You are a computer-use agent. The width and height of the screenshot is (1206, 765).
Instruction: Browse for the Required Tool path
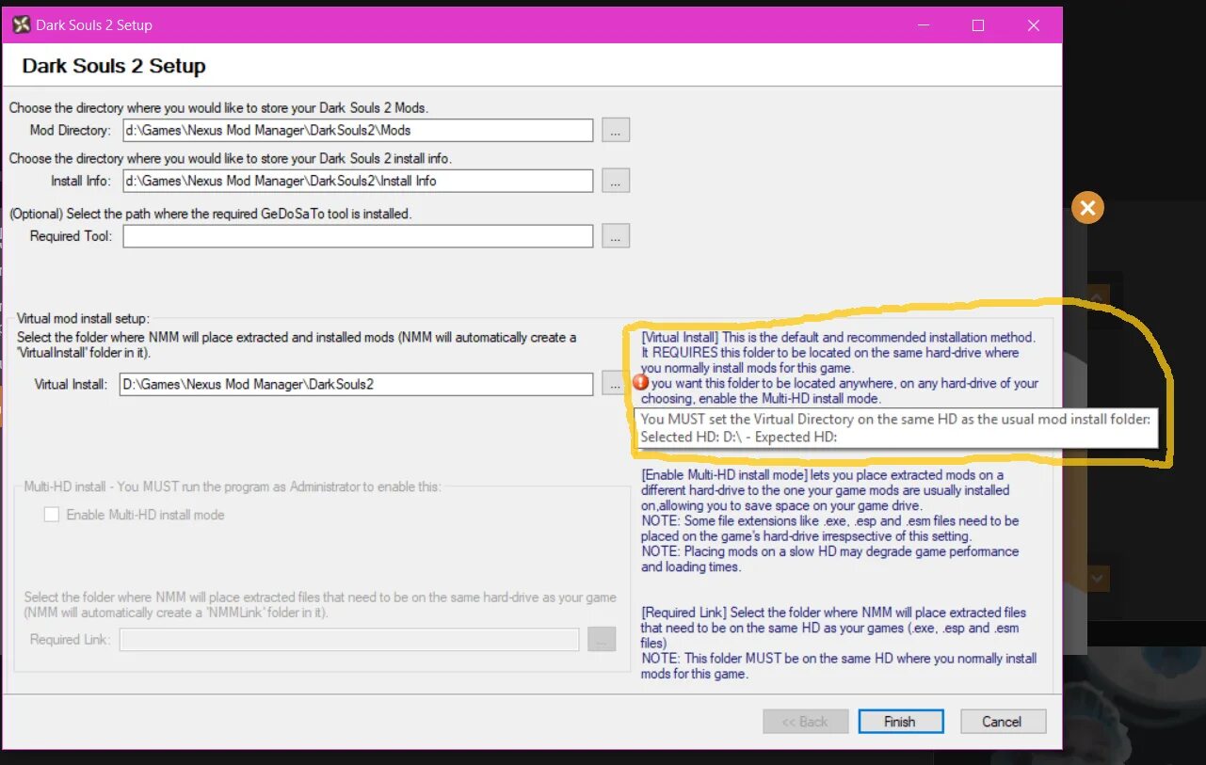click(x=615, y=236)
